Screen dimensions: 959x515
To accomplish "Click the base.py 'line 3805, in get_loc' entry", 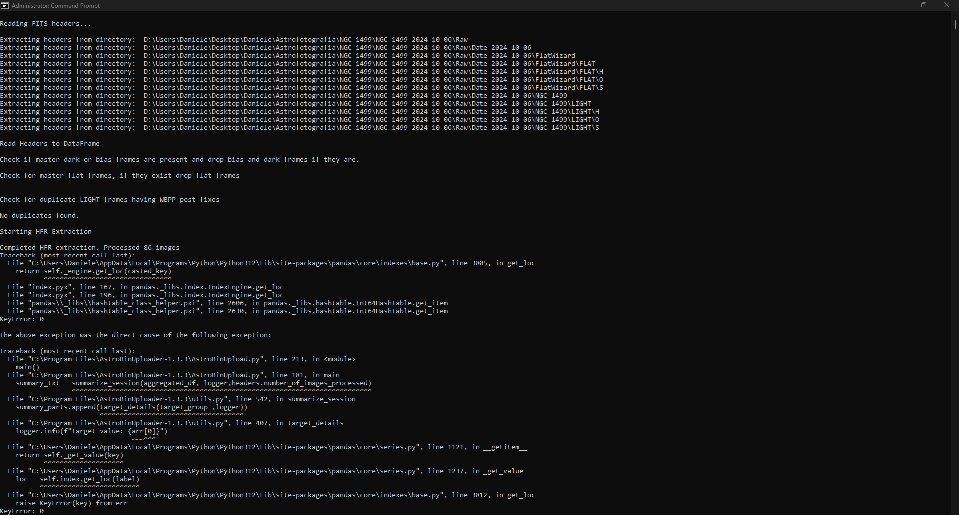I will tap(272, 263).
